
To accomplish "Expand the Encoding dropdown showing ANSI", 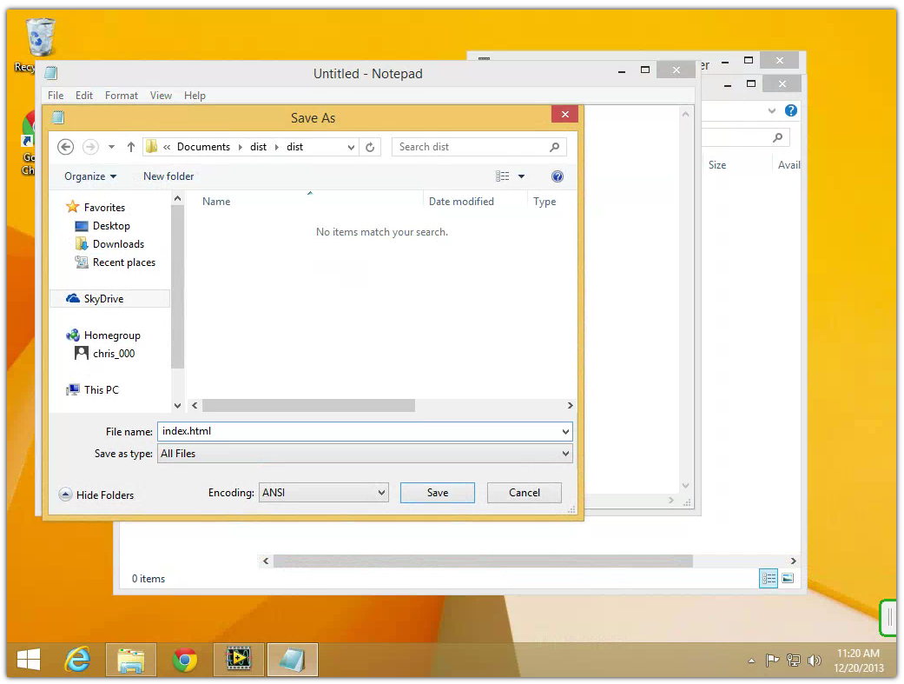I will pyautogui.click(x=324, y=493).
